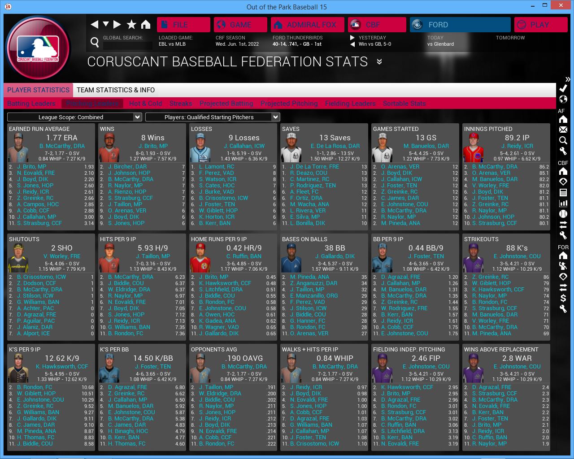Click the FOR transactions arrows icon

[563, 287]
